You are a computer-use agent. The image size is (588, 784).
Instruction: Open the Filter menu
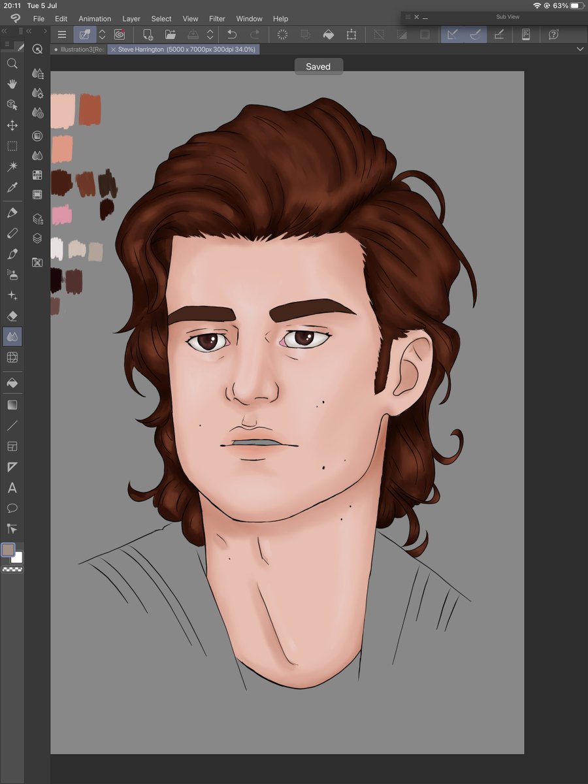tap(217, 19)
